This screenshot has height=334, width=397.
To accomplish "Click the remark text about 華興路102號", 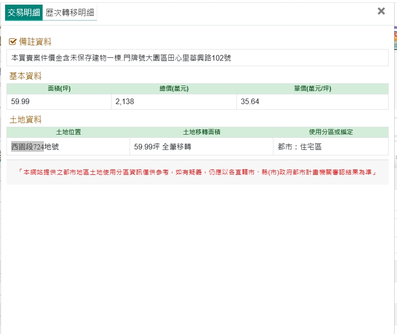I will click(121, 58).
